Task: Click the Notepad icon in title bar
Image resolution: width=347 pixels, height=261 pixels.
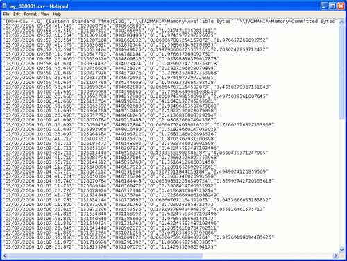Action: (x=5, y=6)
